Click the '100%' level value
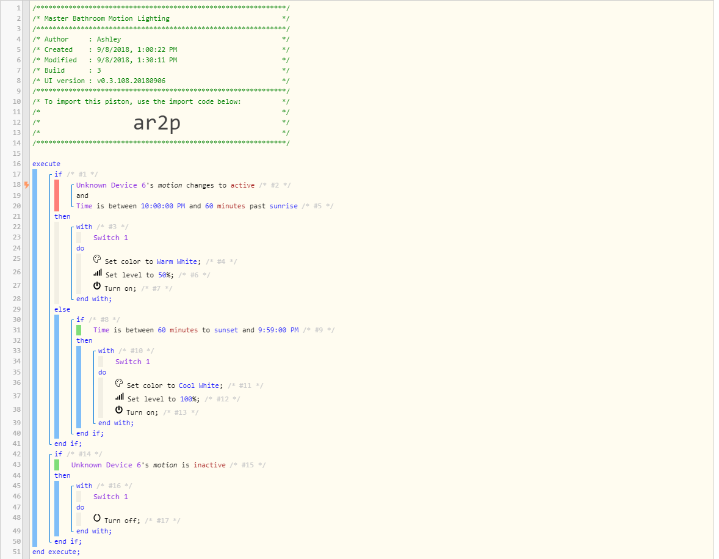Image resolution: width=719 pixels, height=559 pixels. tap(188, 399)
